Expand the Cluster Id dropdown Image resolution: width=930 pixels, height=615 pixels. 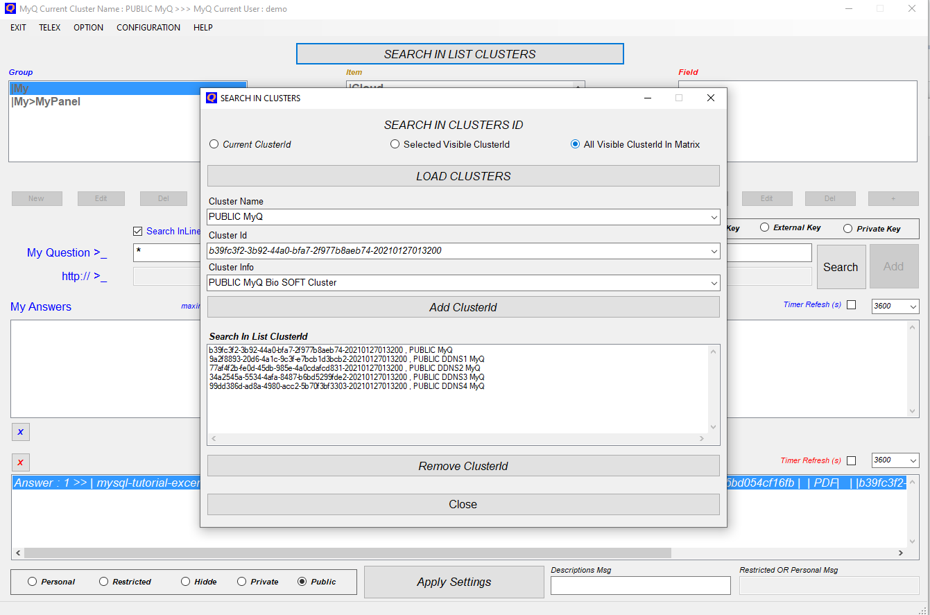pos(714,251)
